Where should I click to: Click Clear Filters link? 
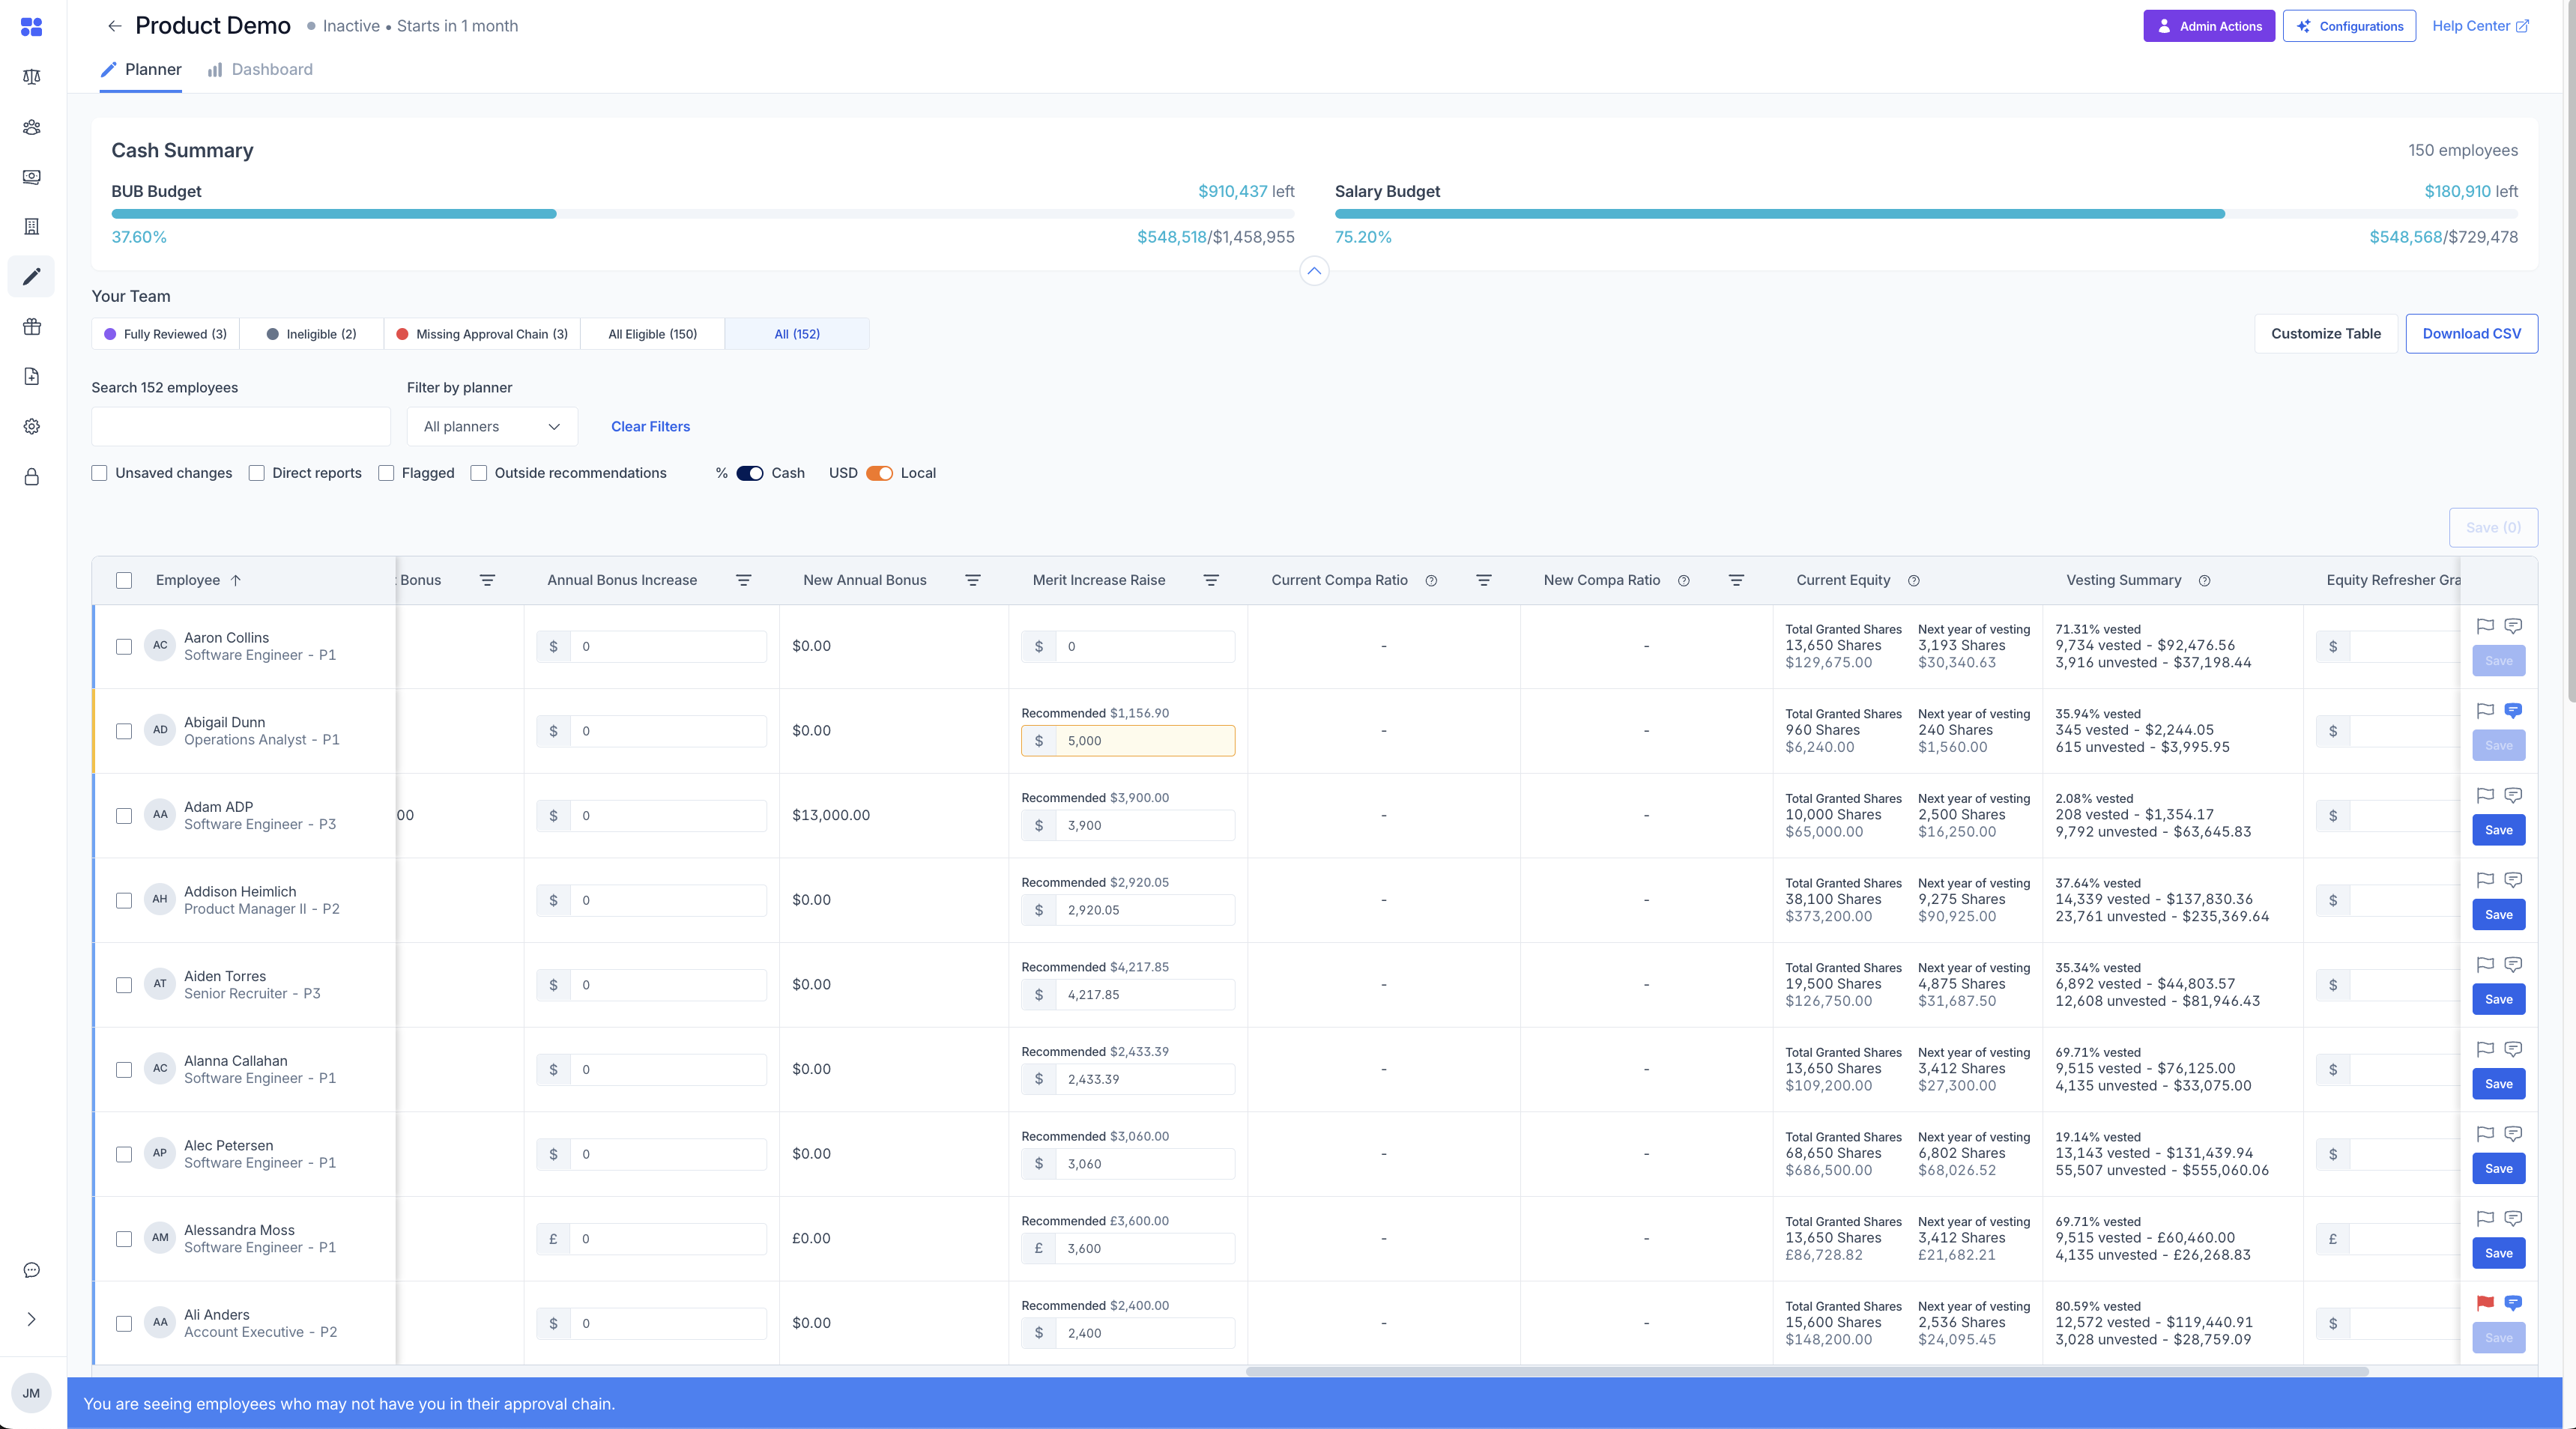(650, 427)
